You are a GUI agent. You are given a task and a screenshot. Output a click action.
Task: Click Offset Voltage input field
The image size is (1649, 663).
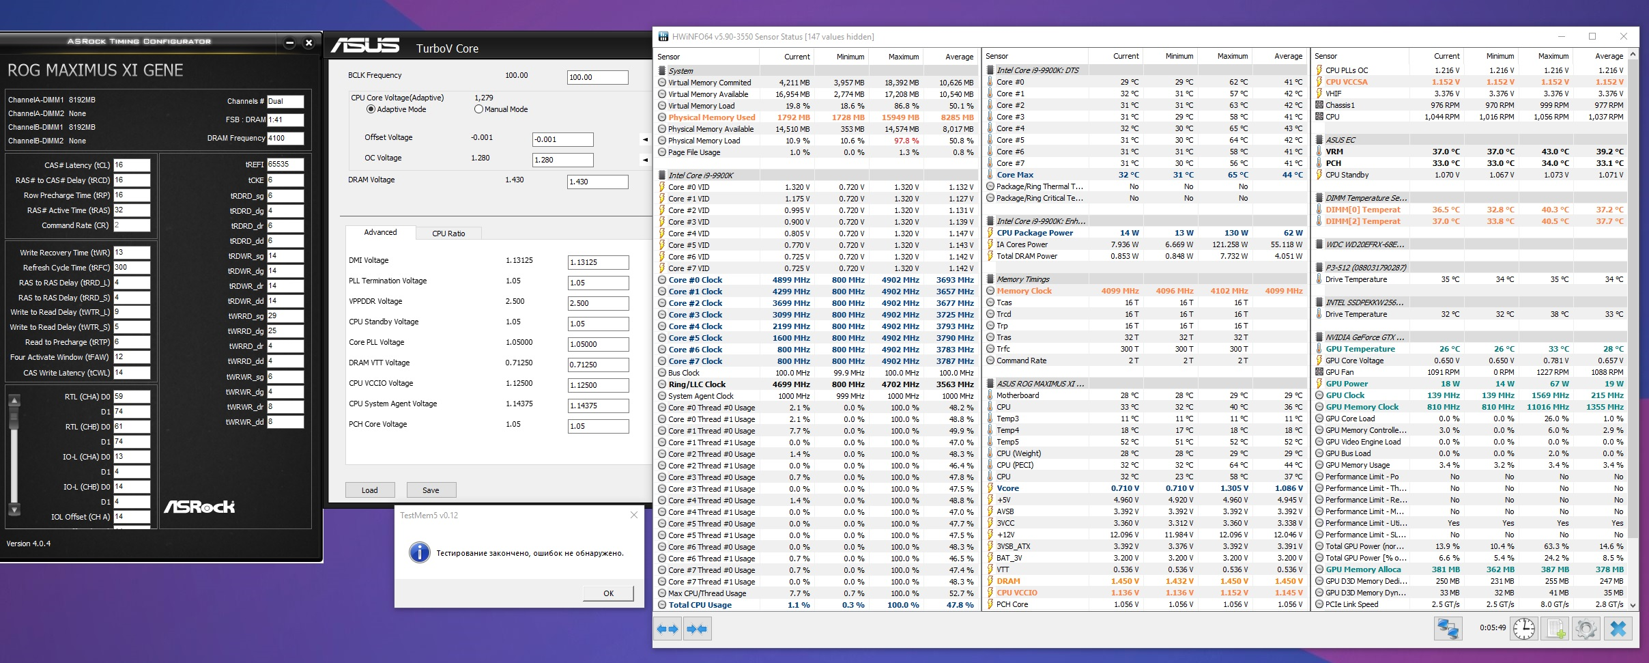pos(562,139)
